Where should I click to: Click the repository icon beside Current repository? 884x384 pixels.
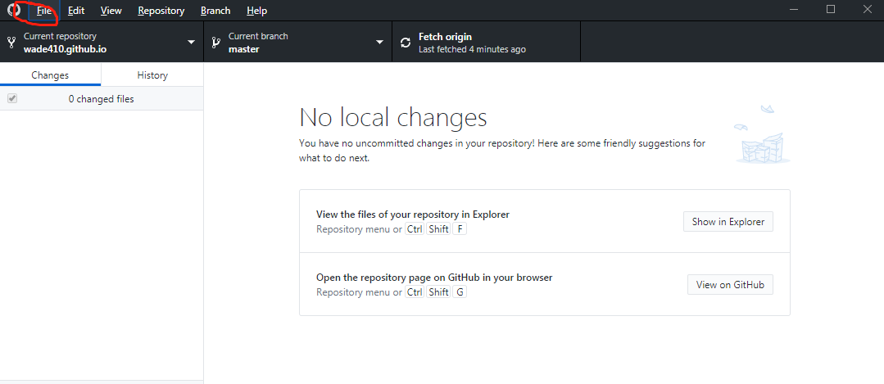[11, 43]
